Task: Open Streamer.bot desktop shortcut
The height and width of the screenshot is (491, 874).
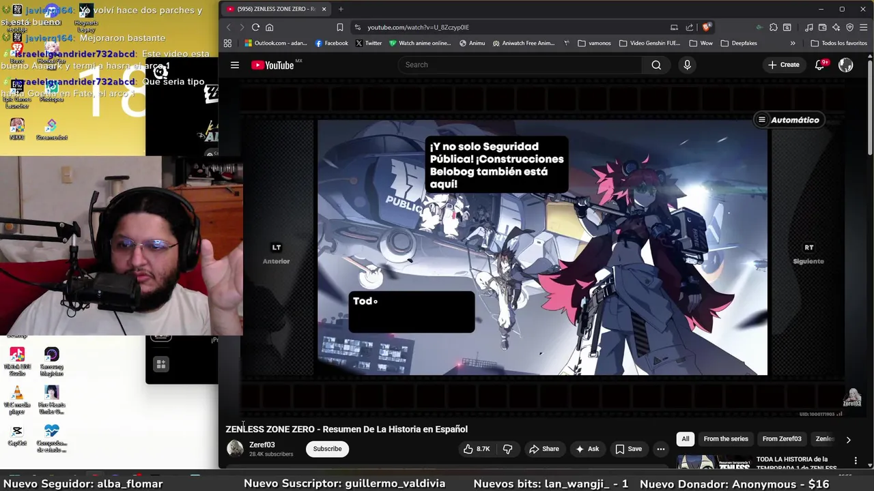Action: 51,130
